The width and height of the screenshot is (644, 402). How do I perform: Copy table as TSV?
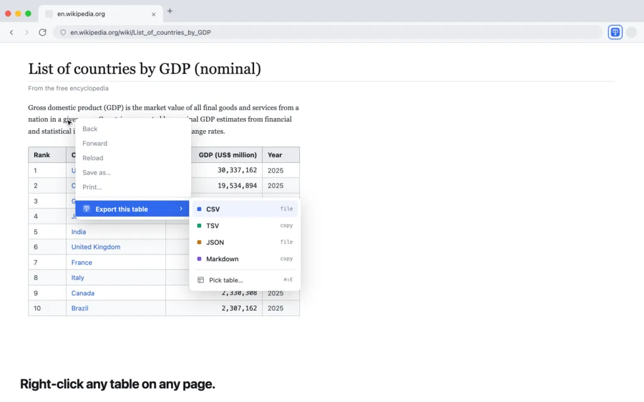(x=245, y=225)
